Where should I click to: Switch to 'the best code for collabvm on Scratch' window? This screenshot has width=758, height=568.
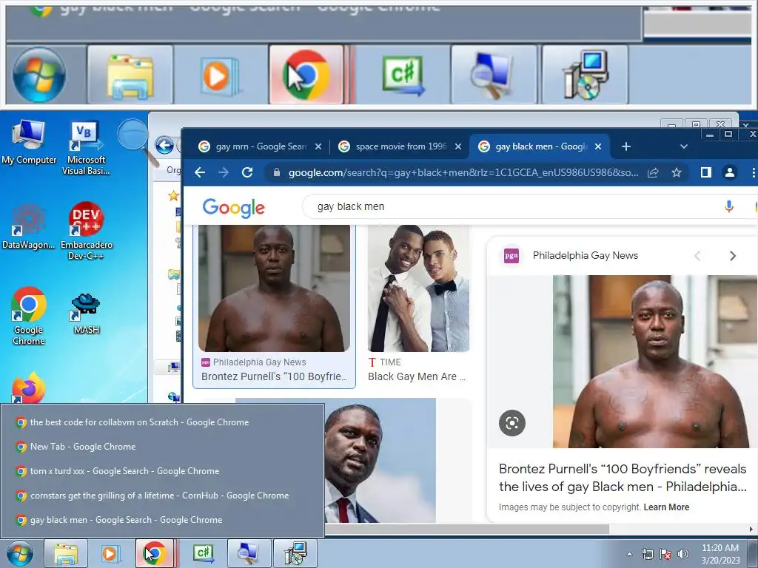click(x=162, y=422)
